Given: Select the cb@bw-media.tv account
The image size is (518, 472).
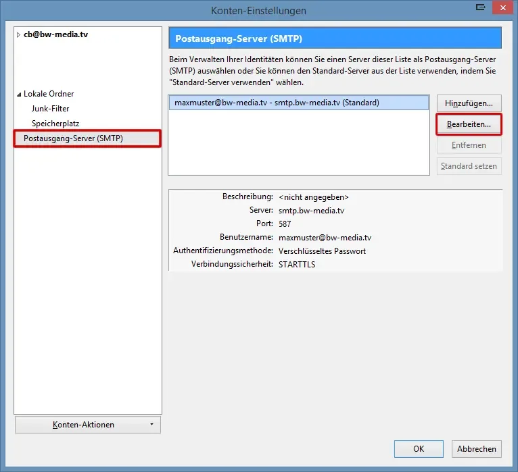Looking at the screenshot, I should click(55, 34).
